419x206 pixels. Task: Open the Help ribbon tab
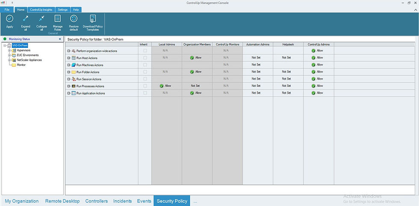76,10
